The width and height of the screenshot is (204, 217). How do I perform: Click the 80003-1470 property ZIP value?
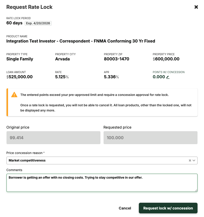point(117,59)
